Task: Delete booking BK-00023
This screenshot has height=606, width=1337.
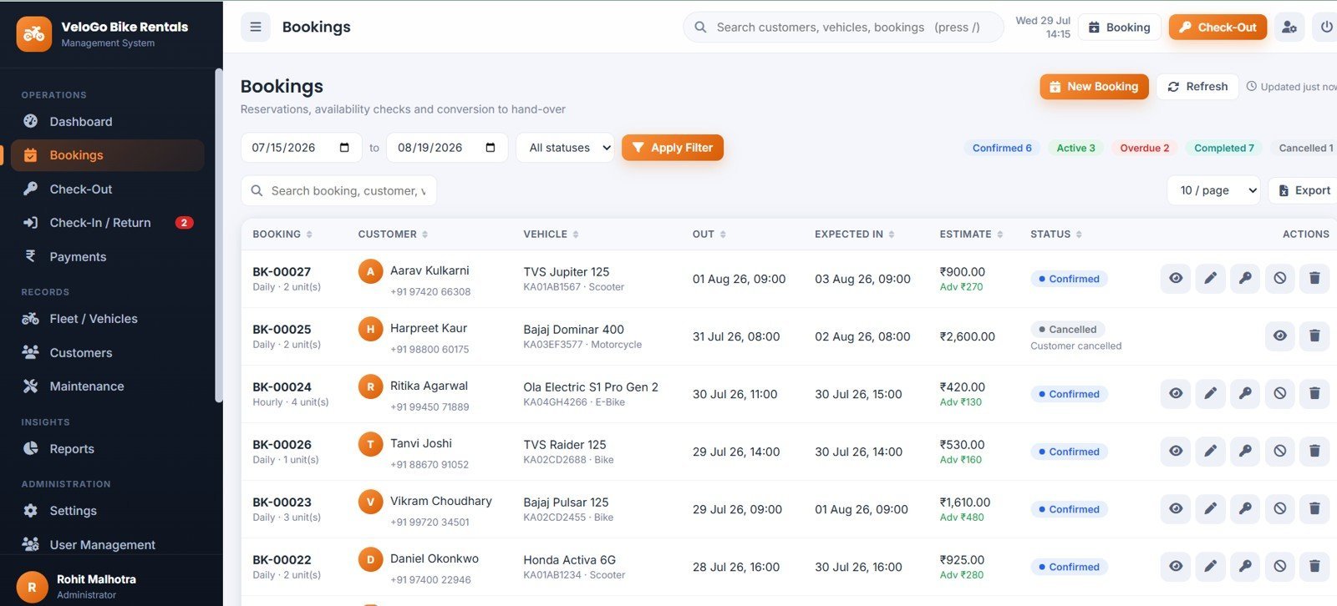Action: coord(1314,508)
